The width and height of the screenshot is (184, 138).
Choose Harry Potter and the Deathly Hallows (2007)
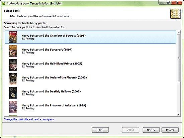[x=90, y=93]
